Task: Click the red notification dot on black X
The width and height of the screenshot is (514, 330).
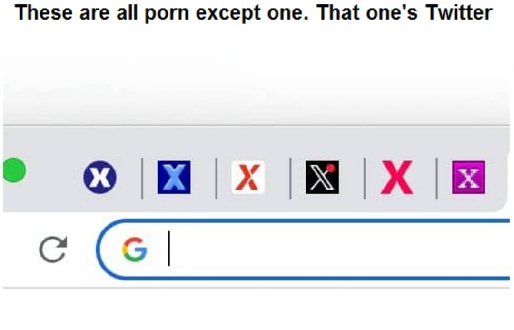Action: click(331, 168)
